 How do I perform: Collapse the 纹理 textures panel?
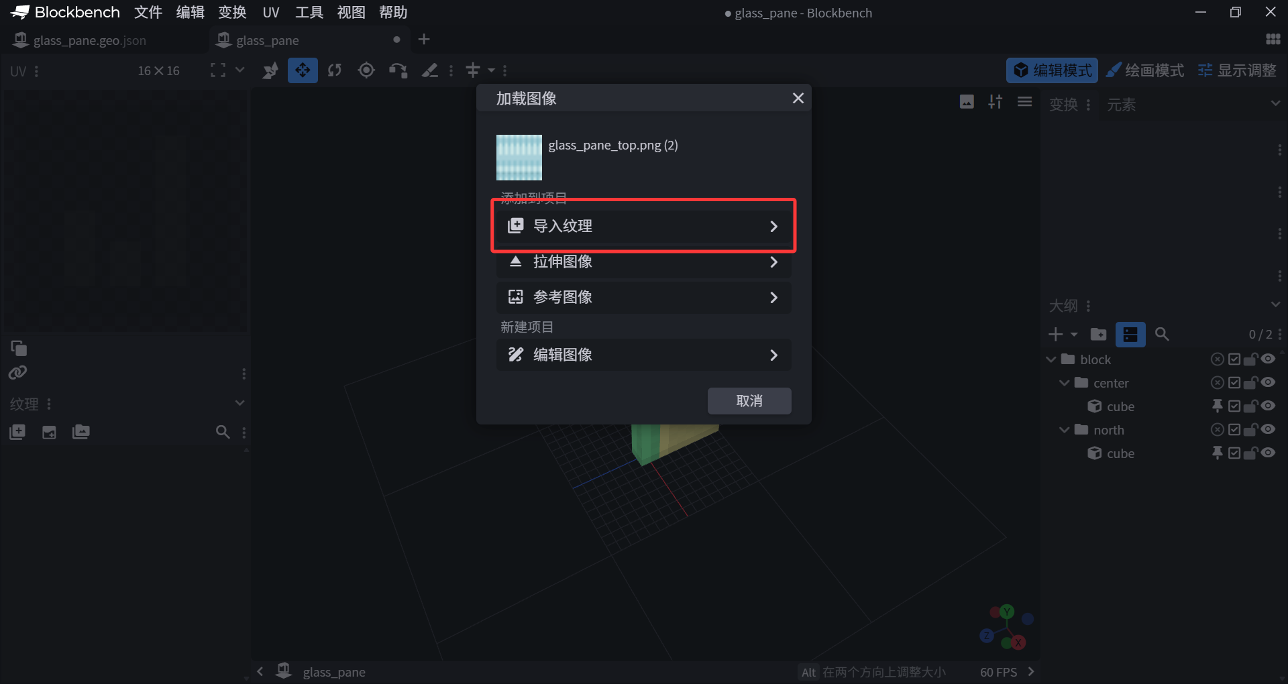click(x=239, y=404)
